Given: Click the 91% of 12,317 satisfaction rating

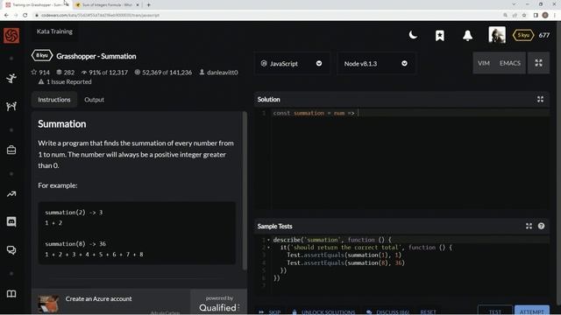Looking at the screenshot, I should (x=104, y=72).
